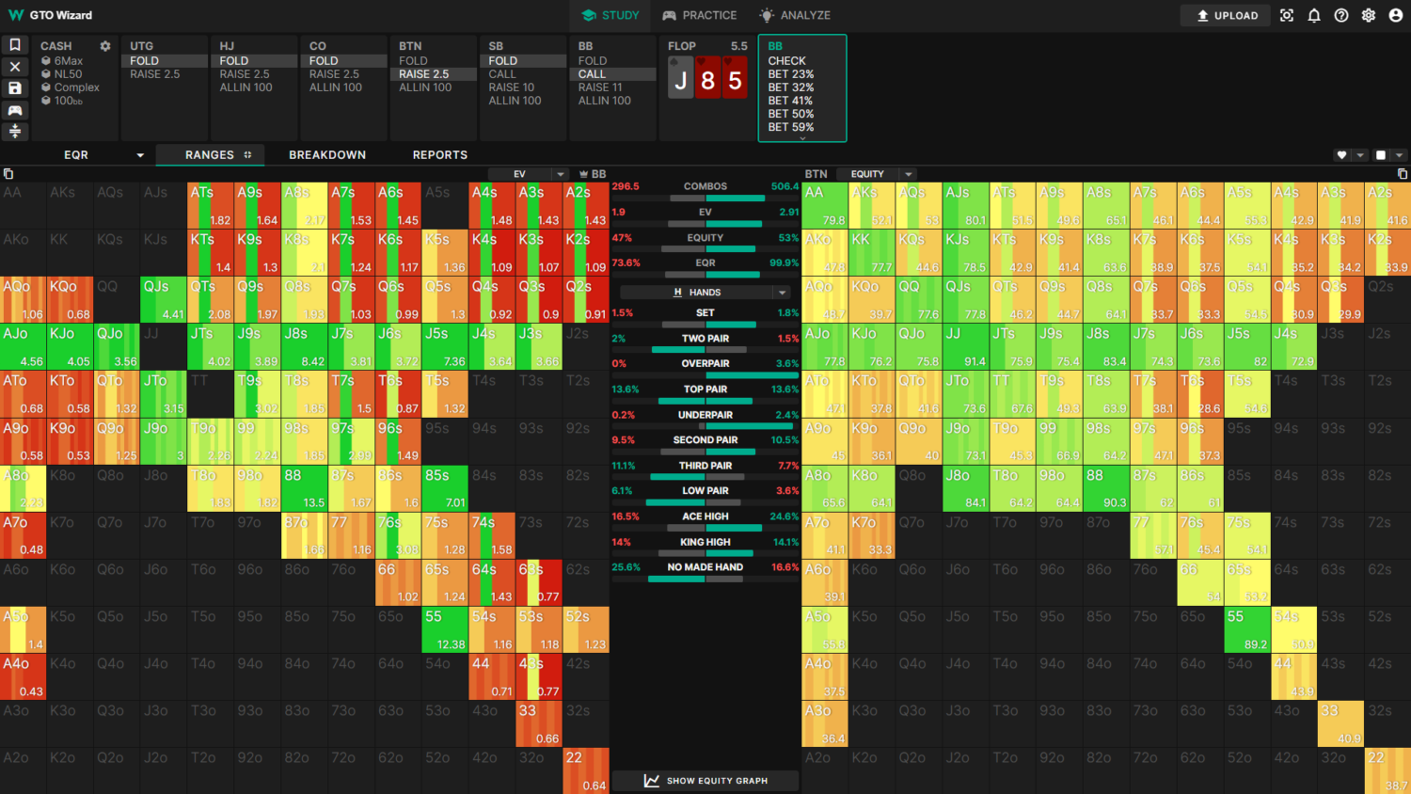Switch to the ANALYZE tab
Viewport: 1411px width, 794px height.
795,15
